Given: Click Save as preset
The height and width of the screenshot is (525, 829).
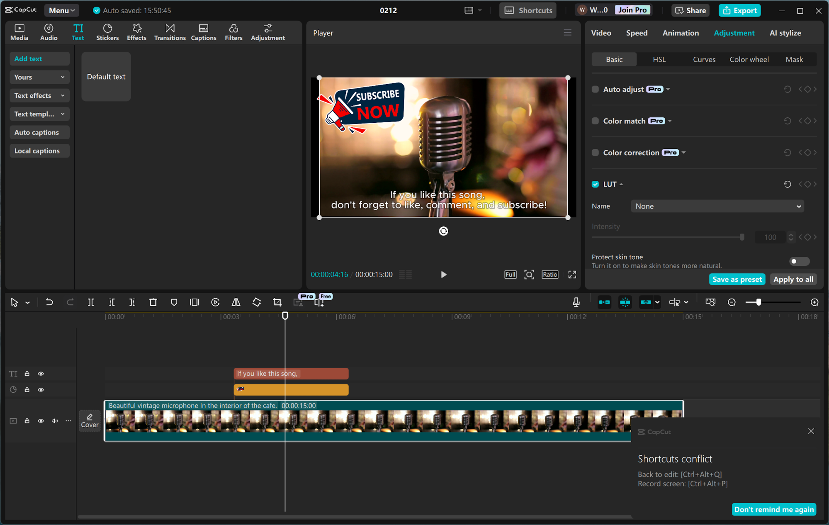Looking at the screenshot, I should coord(737,279).
